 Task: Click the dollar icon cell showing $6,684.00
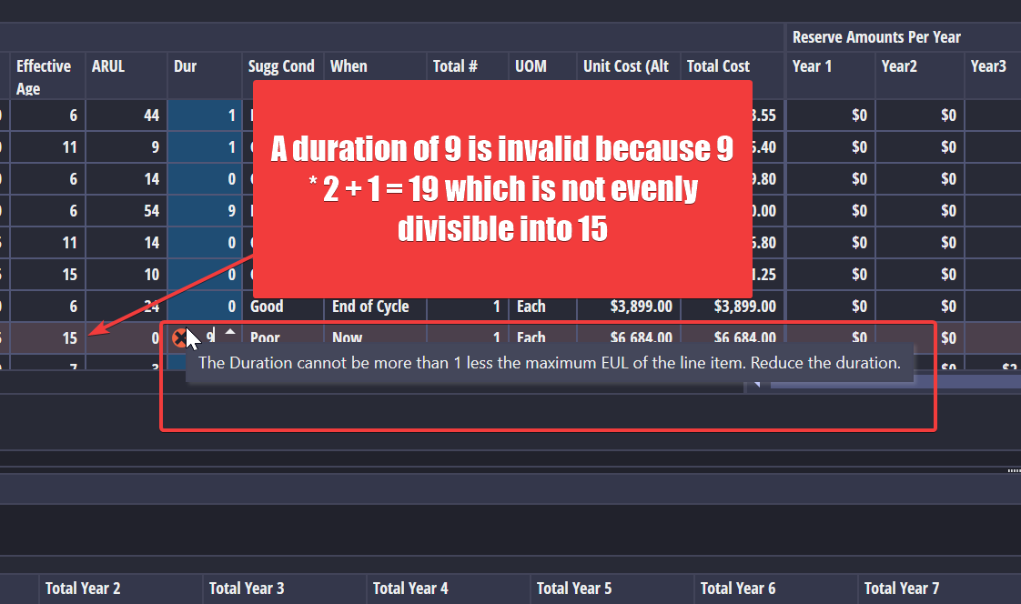click(640, 337)
